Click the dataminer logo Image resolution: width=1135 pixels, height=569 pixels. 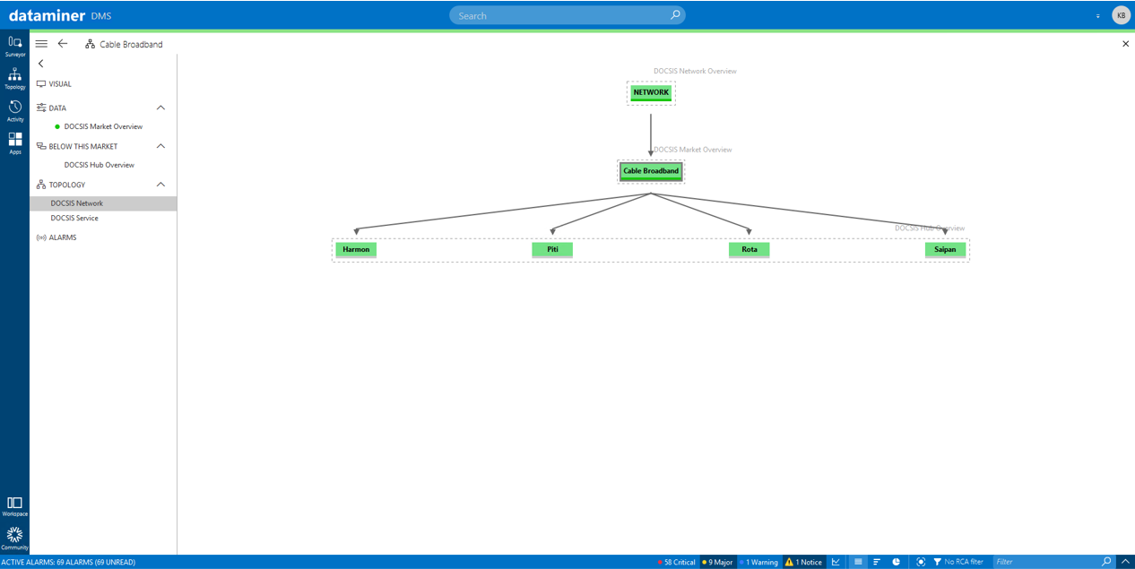pos(47,15)
